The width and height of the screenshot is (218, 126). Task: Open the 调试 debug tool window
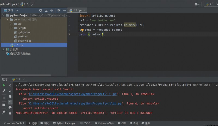[x=44, y=123]
